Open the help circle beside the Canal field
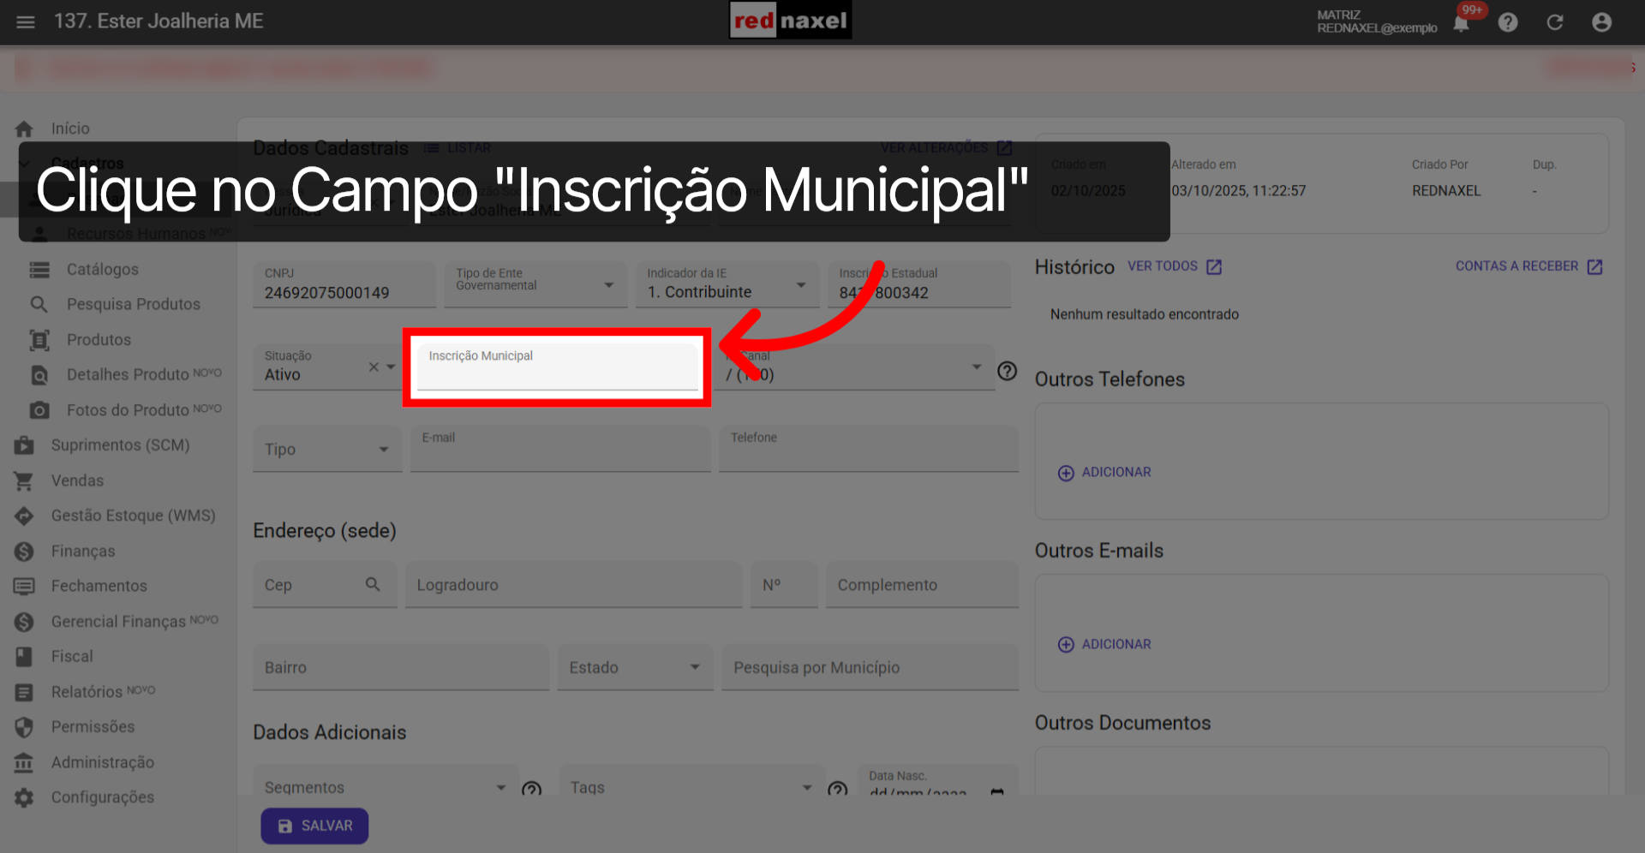The height and width of the screenshot is (853, 1645). pos(1007,372)
